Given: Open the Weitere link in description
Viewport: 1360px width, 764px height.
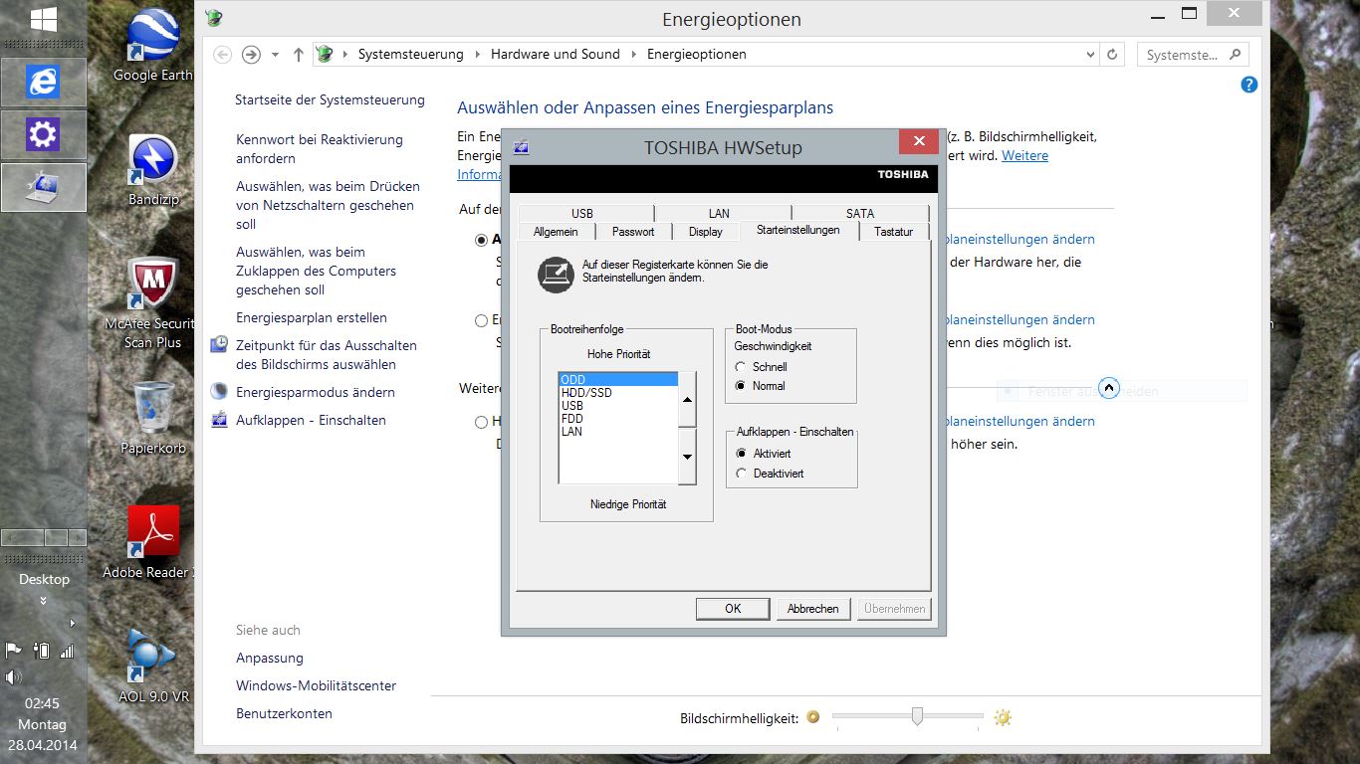Looking at the screenshot, I should (x=1024, y=156).
